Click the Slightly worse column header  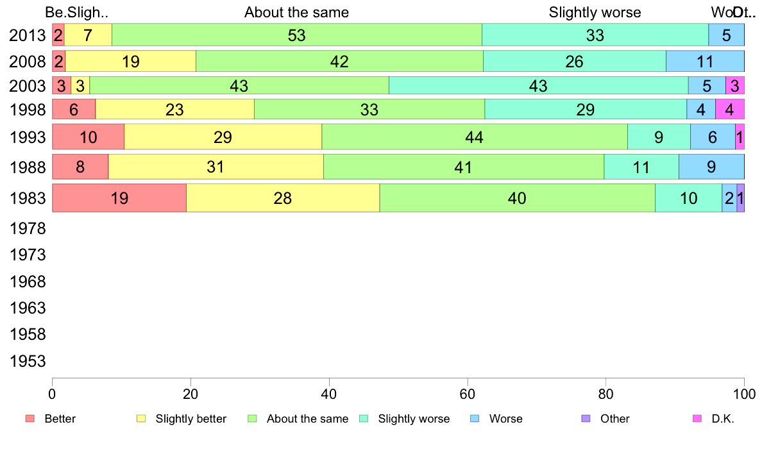595,13
